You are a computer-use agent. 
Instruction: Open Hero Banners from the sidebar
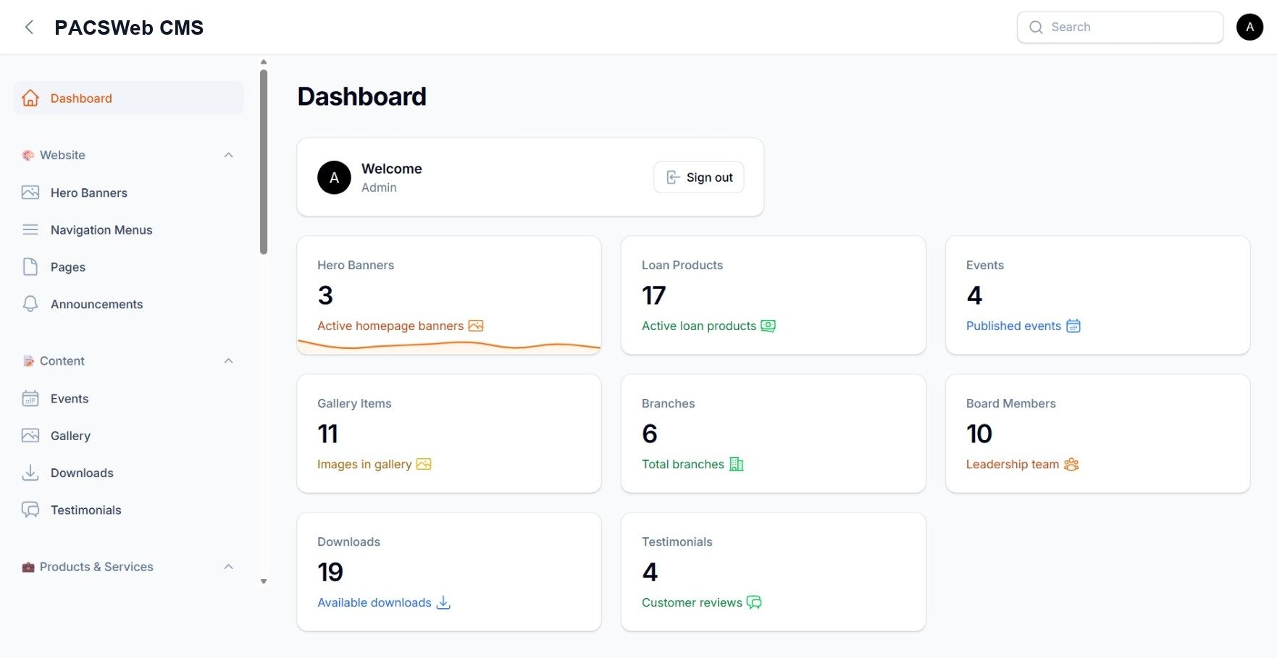[x=128, y=193]
